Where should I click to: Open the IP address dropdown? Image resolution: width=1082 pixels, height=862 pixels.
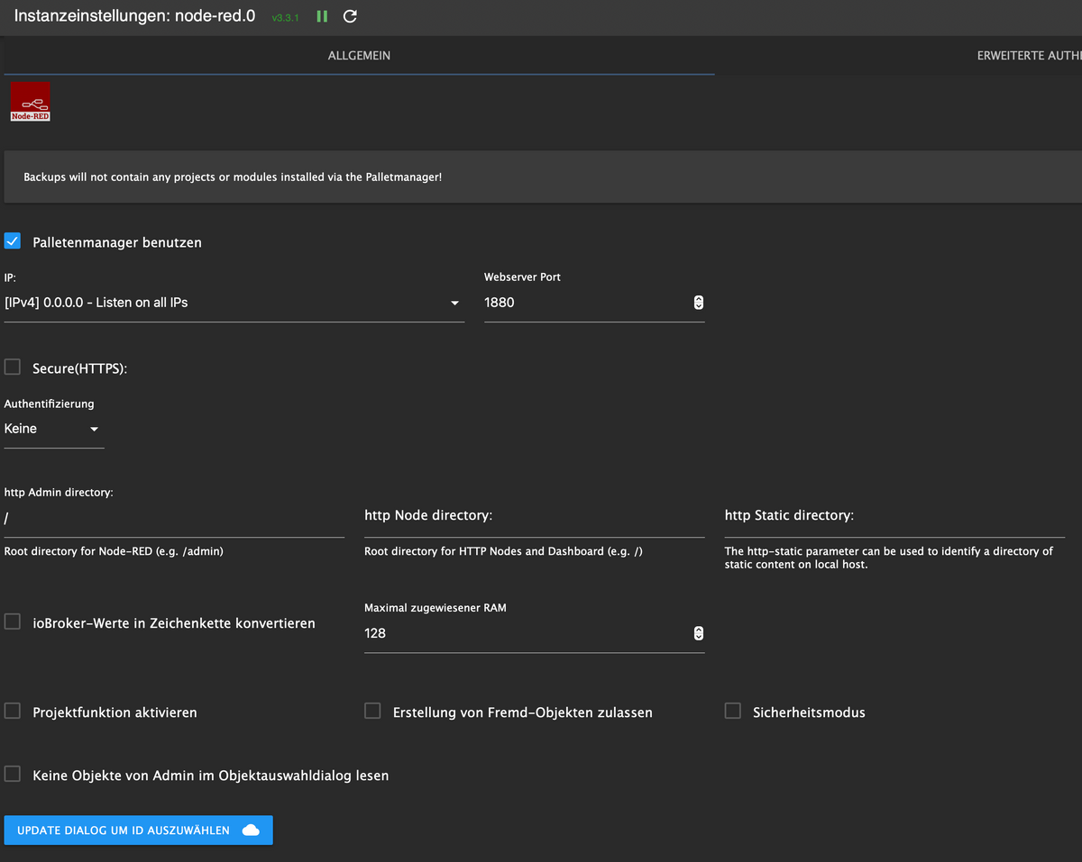tap(234, 304)
